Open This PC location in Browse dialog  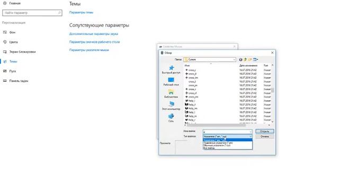pyautogui.click(x=171, y=106)
